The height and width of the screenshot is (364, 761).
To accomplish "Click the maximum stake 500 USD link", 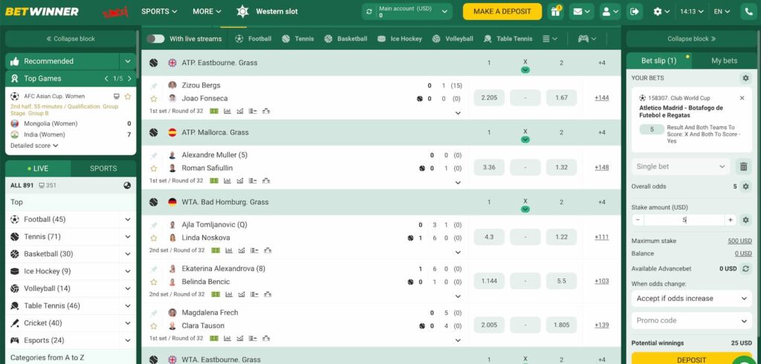I will tap(739, 241).
